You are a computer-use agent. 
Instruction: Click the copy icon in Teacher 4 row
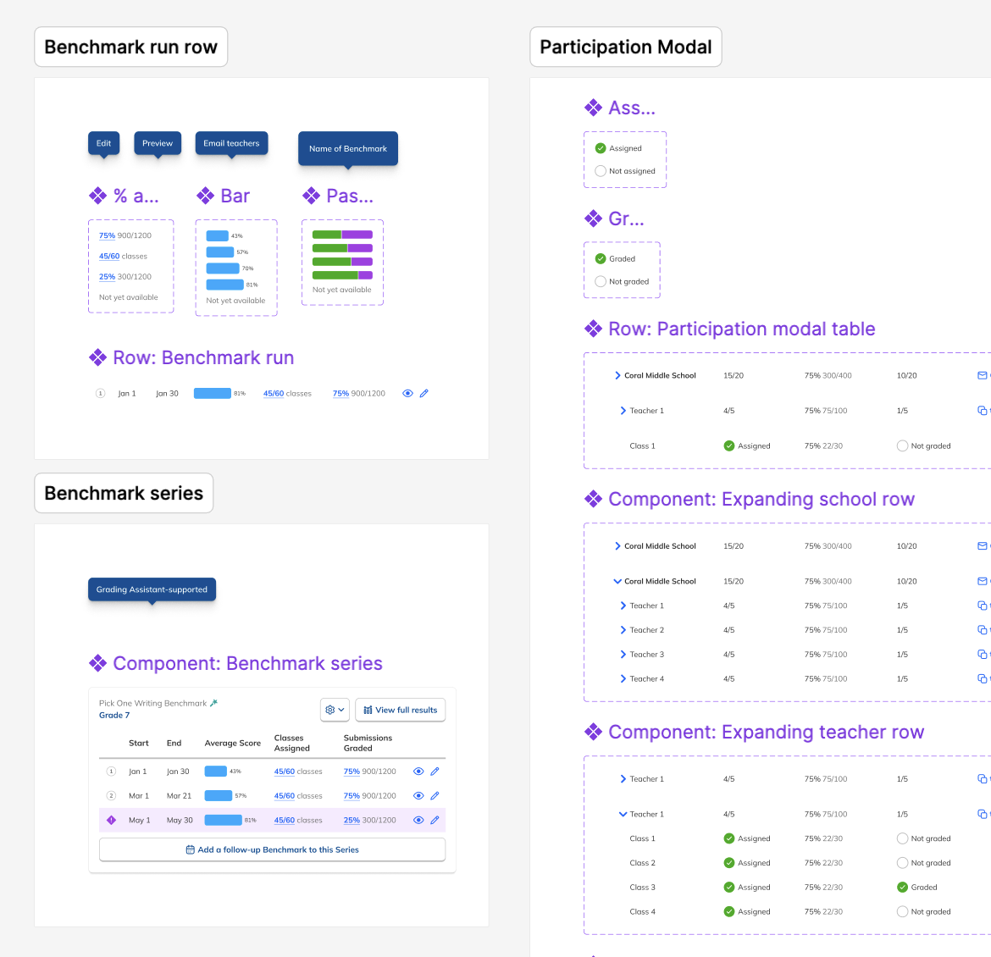(982, 679)
